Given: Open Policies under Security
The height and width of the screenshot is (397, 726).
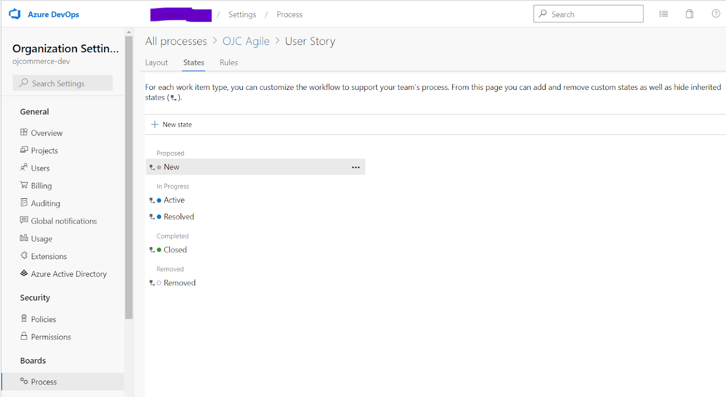Looking at the screenshot, I should pyautogui.click(x=44, y=319).
